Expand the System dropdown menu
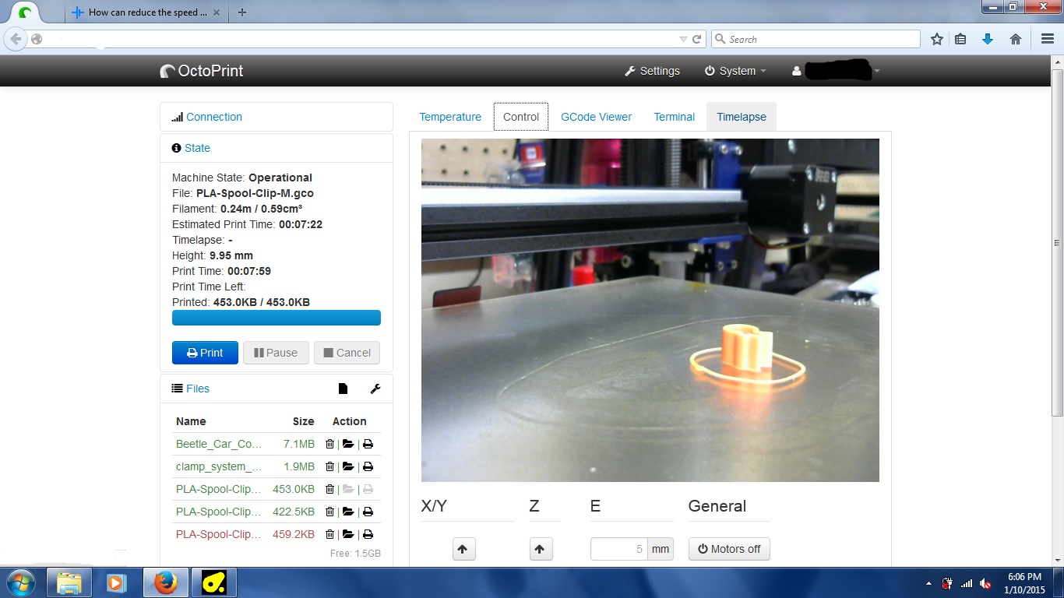The width and height of the screenshot is (1064, 598). coord(735,71)
